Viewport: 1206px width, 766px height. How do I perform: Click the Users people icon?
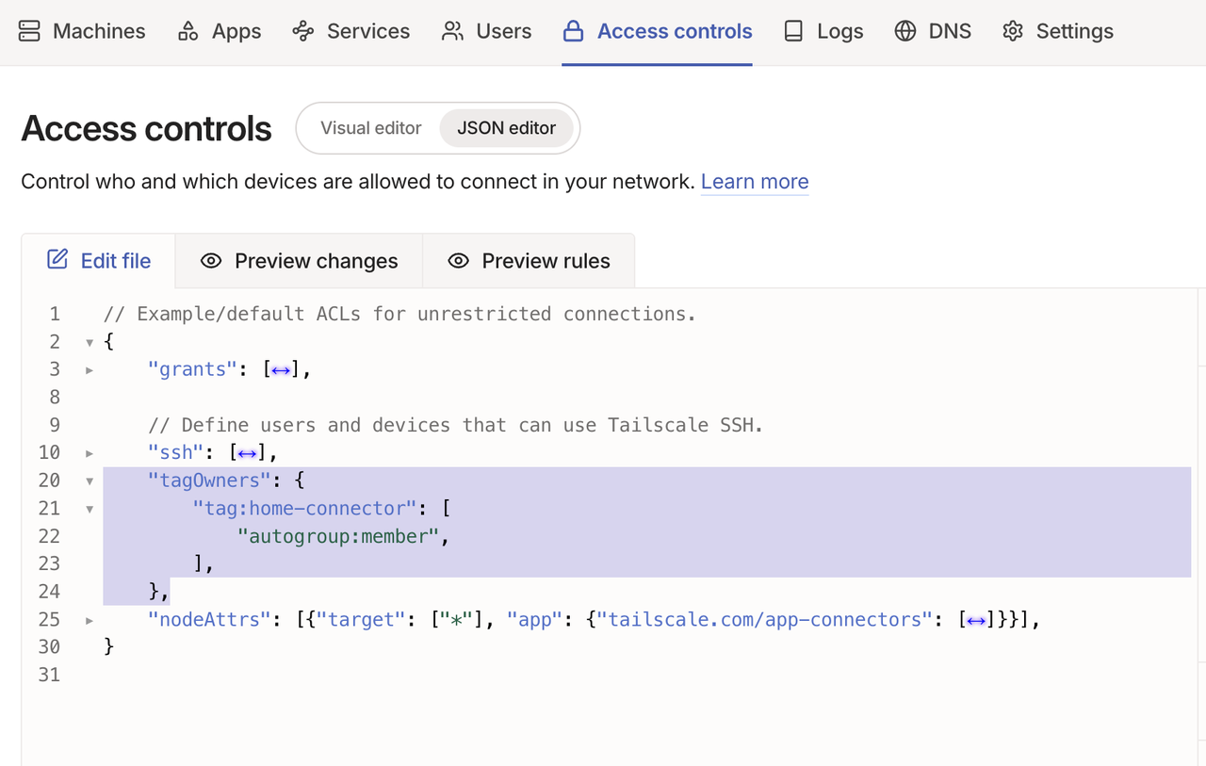452,31
